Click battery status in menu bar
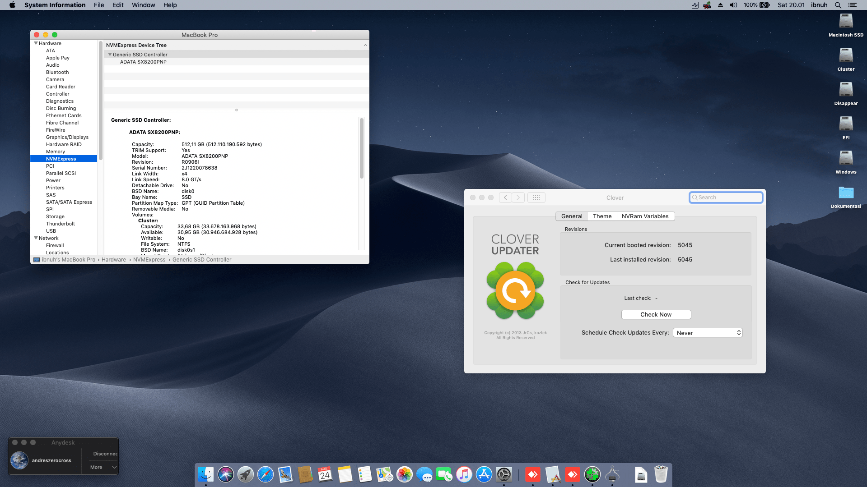 757,5
